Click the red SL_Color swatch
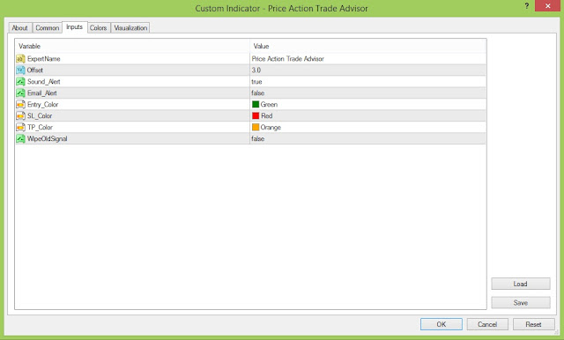564x340 pixels. [256, 115]
